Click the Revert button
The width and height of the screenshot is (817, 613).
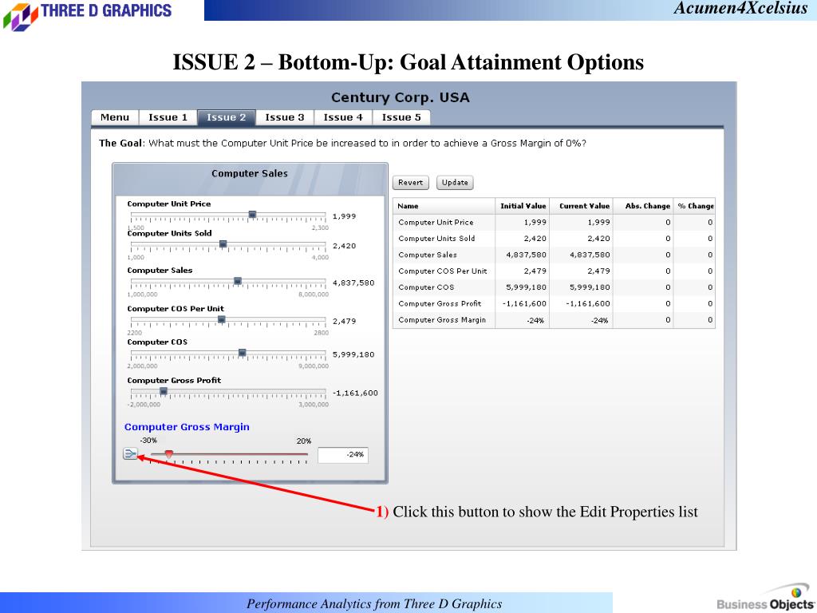[x=411, y=183]
